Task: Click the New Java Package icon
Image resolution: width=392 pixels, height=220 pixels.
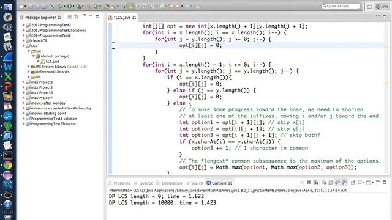Action: tap(89, 6)
